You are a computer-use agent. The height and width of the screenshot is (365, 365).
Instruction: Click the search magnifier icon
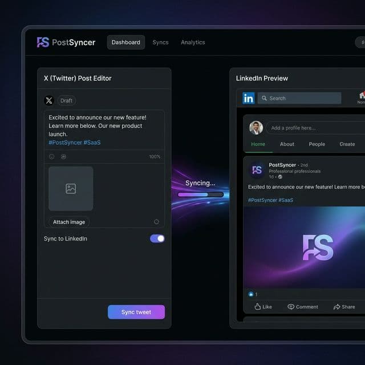pos(264,98)
